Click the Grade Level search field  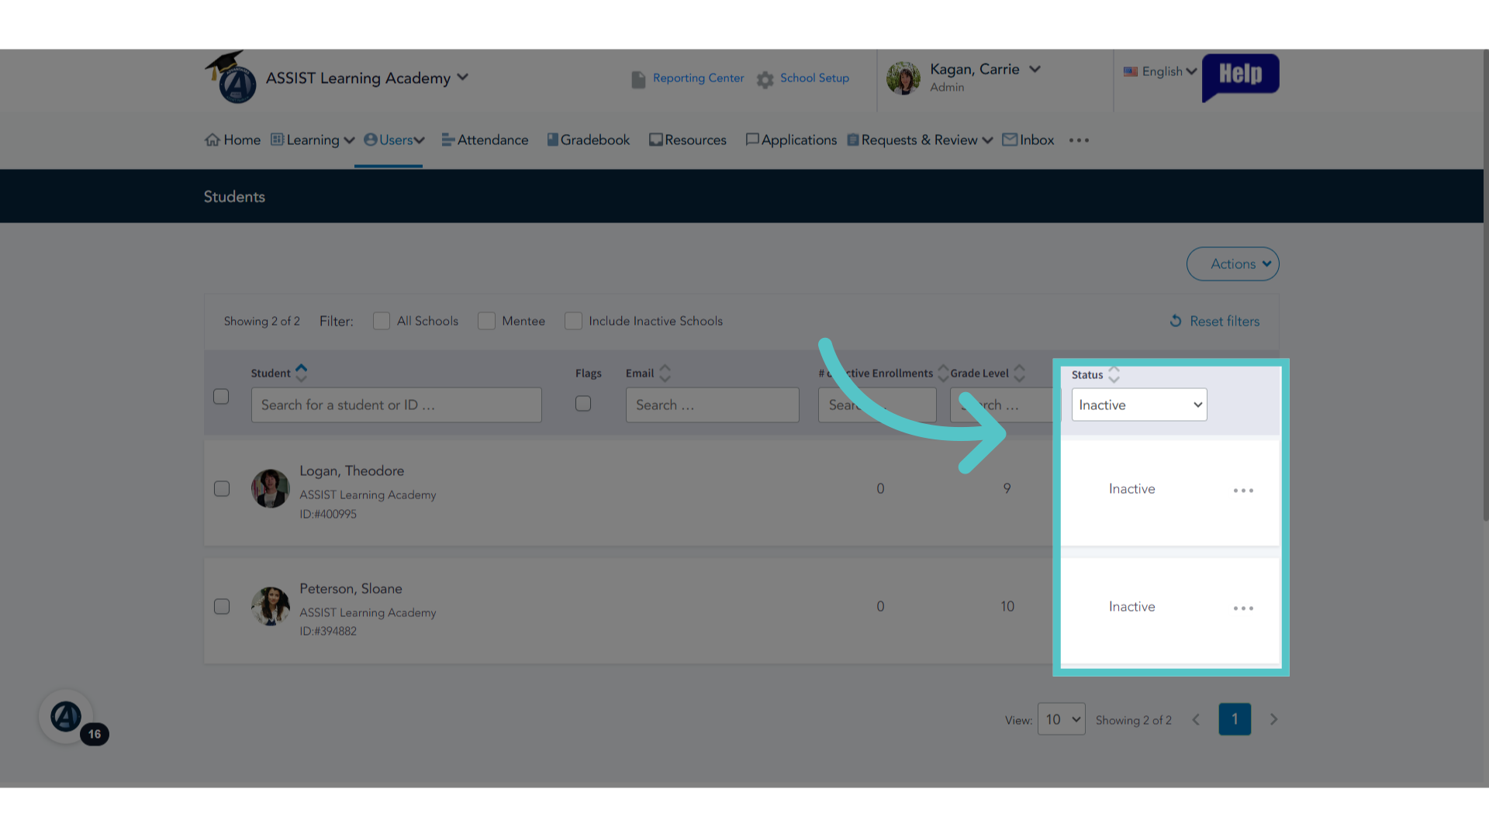point(1004,405)
